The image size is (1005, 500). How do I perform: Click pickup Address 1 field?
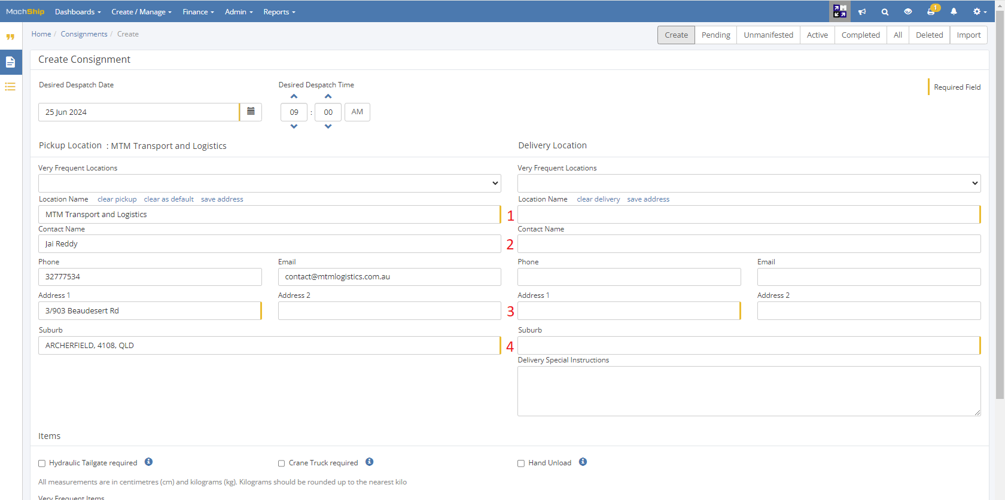(x=150, y=310)
